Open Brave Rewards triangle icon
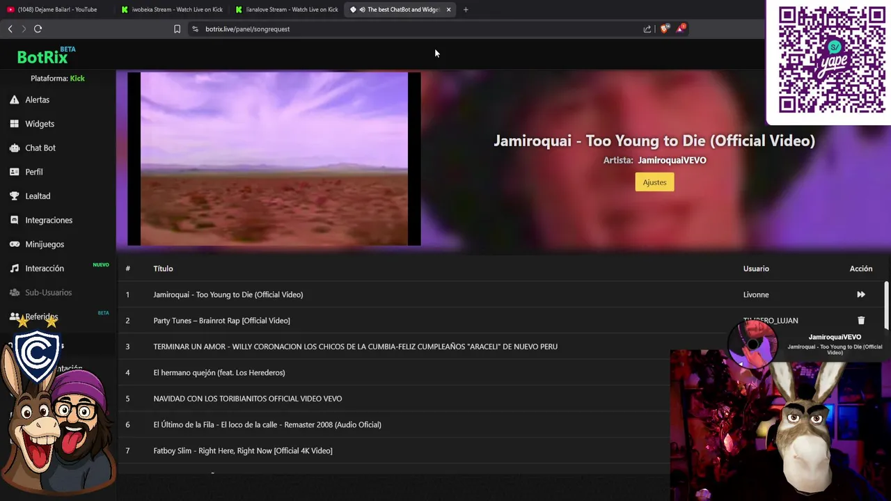Viewport: 891px width, 501px height. coord(681,29)
